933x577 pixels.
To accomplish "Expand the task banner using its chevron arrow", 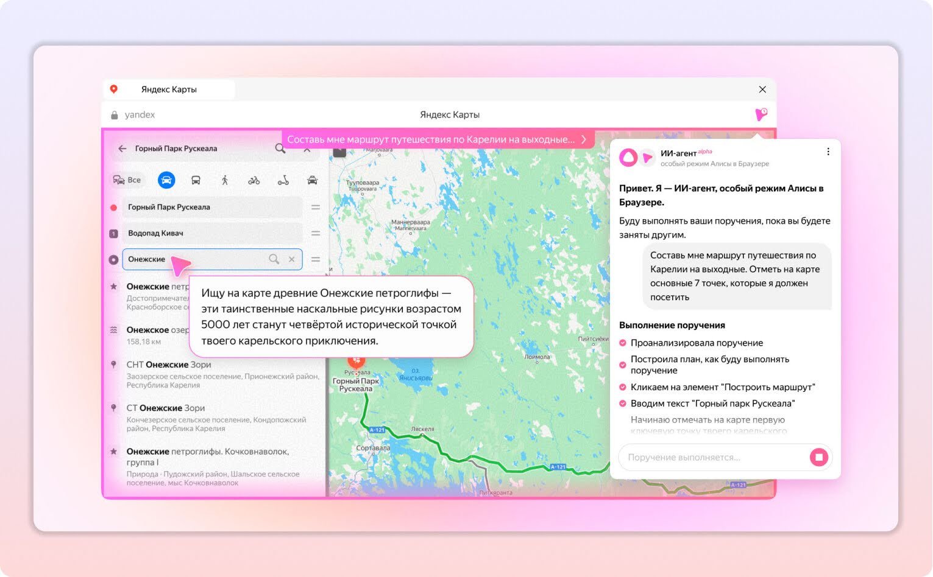I will pyautogui.click(x=584, y=139).
